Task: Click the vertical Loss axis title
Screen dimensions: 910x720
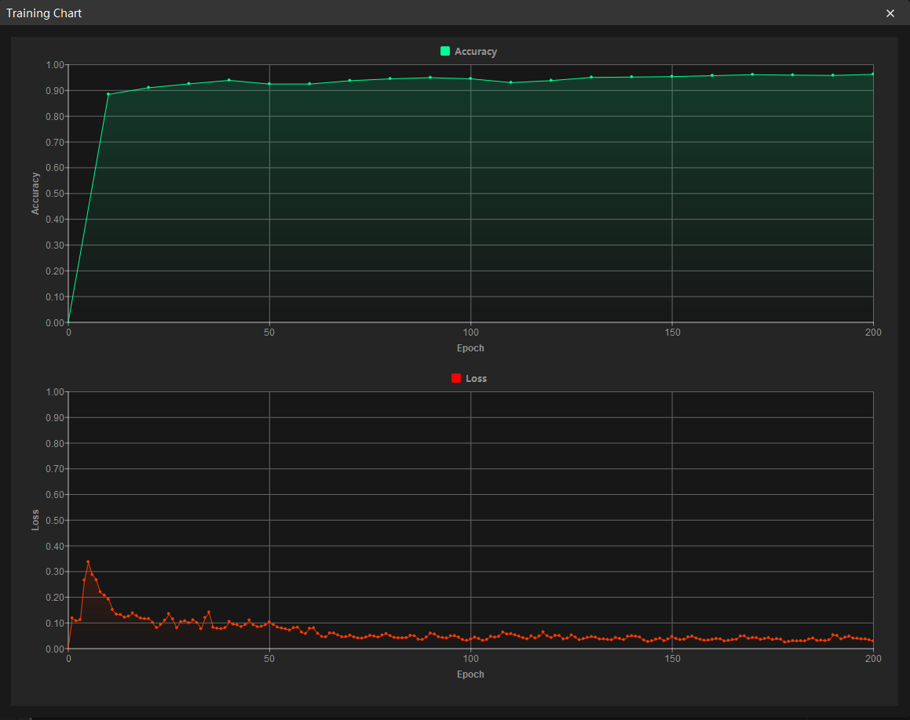Action: (35, 520)
